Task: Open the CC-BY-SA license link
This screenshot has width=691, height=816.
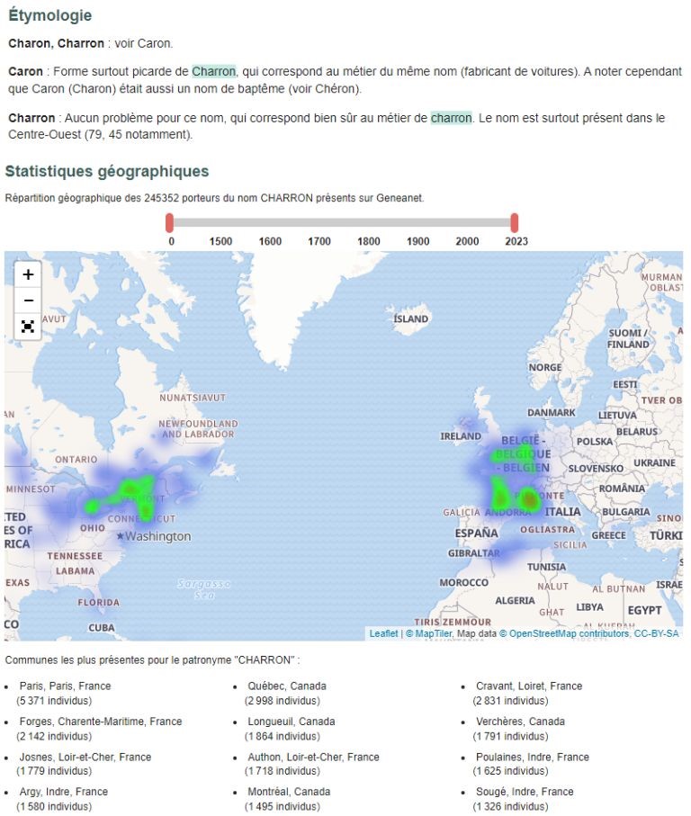Action: tap(657, 633)
